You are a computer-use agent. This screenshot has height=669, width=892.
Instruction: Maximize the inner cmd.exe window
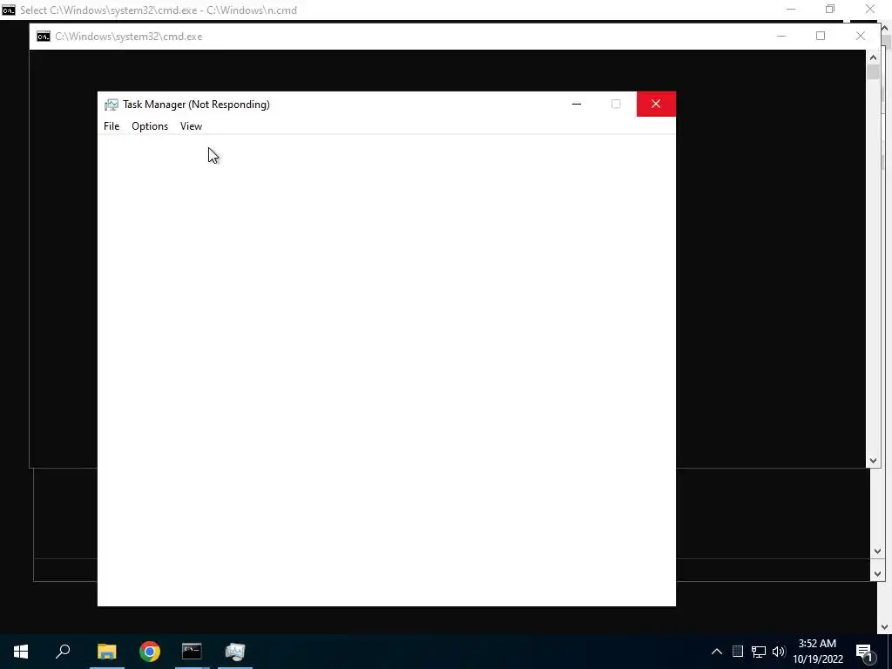coord(821,36)
